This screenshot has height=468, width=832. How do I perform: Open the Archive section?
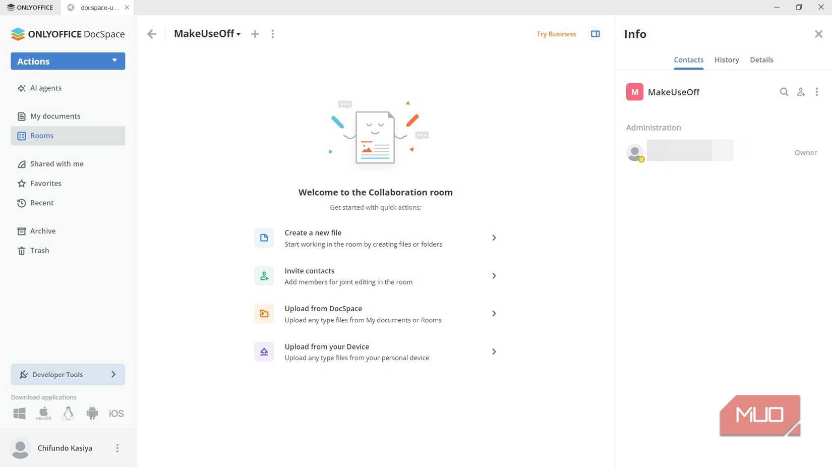click(x=43, y=230)
